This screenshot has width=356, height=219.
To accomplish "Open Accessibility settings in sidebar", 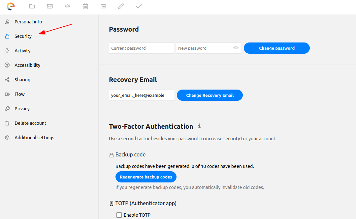I will click(x=27, y=65).
